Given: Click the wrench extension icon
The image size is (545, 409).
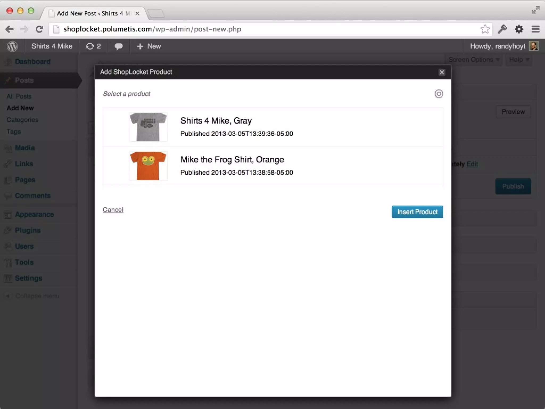Looking at the screenshot, I should 502,29.
